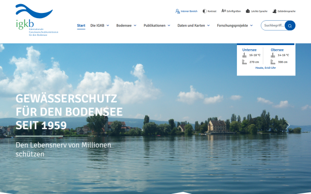Click the Internationale Gewässerschutzkommission logo text

[44, 32]
